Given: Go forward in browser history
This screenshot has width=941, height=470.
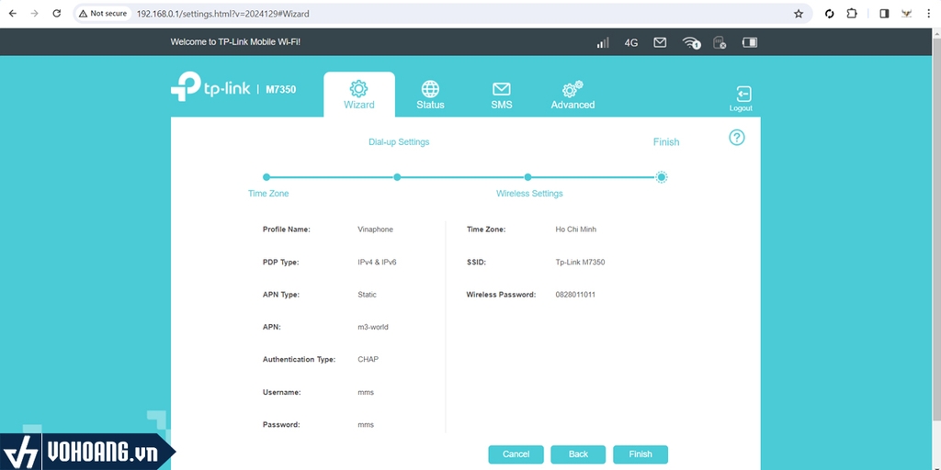Looking at the screenshot, I should (x=34, y=13).
